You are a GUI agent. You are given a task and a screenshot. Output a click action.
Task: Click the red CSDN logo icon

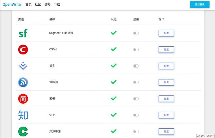tap(23, 50)
